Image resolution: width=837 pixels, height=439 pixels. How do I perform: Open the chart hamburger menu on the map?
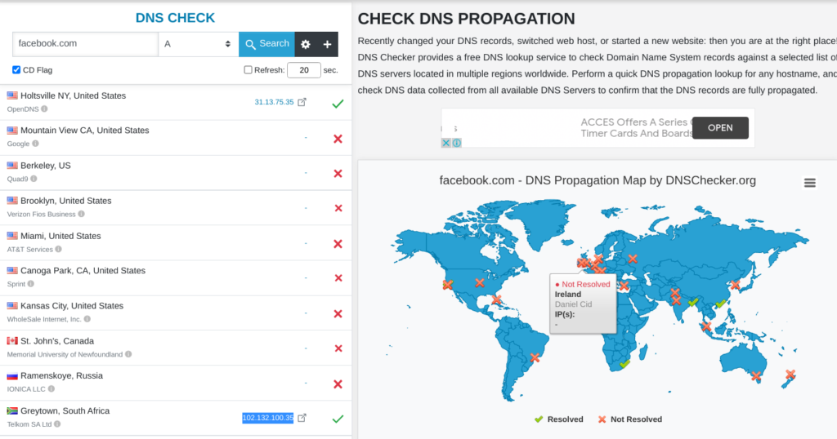(810, 183)
